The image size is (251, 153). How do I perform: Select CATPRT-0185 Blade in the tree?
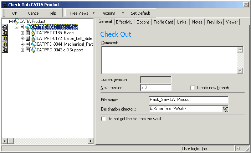[55, 33]
